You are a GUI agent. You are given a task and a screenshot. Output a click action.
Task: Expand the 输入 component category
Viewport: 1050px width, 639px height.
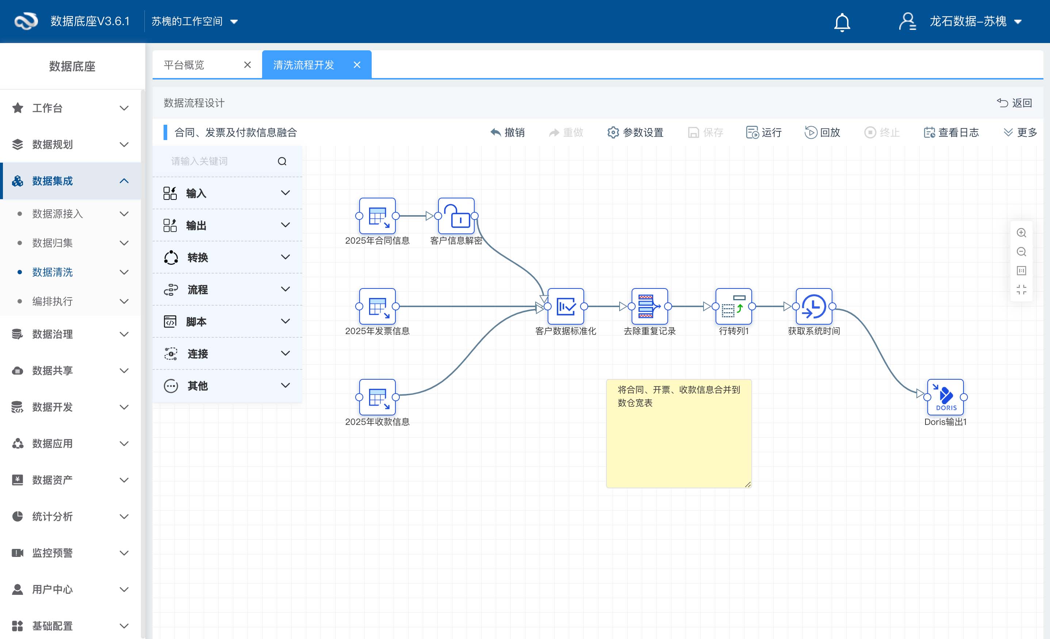(x=227, y=193)
